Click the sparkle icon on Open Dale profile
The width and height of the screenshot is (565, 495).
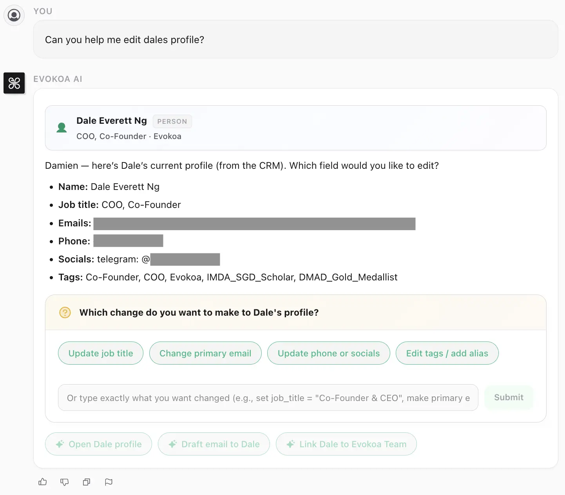59,444
